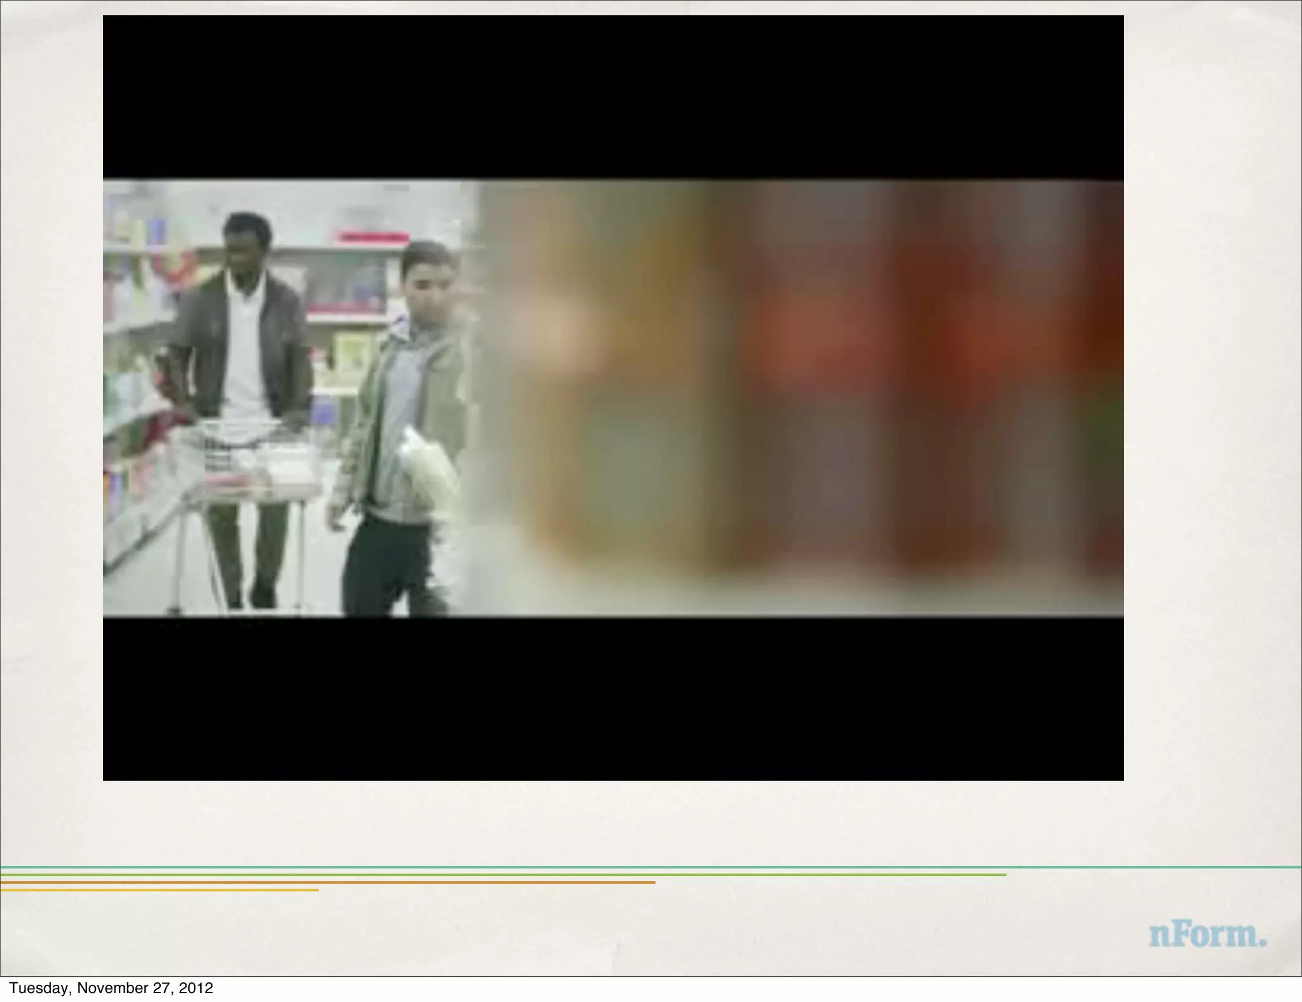Viewport: 1302px width, 1002px height.
Task: Click the red sign on the store shelf
Action: (372, 238)
